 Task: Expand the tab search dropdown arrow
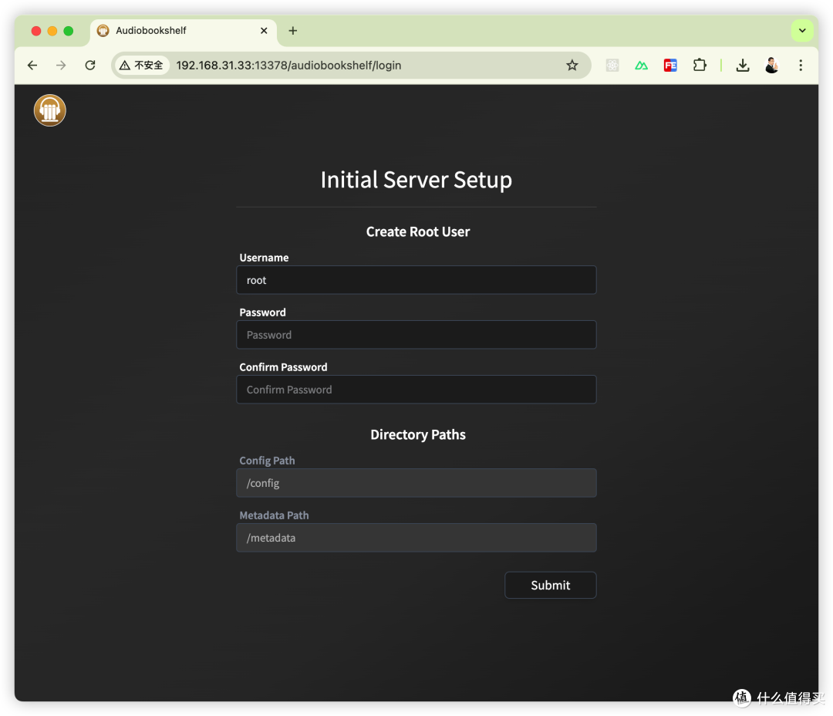802,31
